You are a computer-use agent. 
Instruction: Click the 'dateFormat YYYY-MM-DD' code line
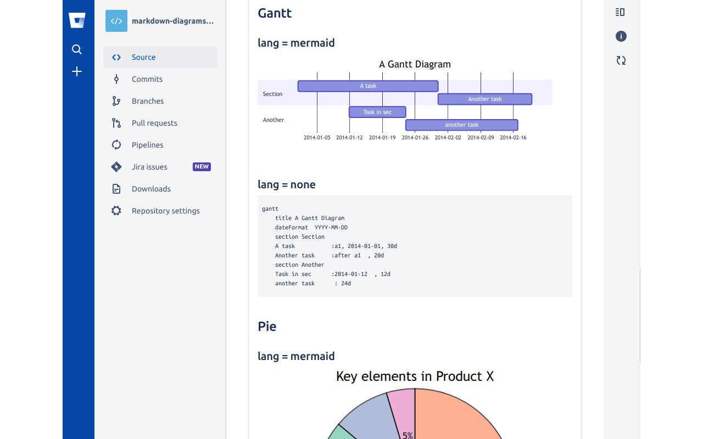click(x=311, y=227)
